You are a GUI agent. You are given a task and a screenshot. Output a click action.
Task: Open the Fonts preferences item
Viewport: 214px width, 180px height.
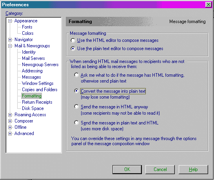(27, 27)
